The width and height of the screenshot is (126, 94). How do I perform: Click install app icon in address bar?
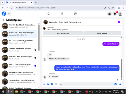pyautogui.click(x=105, y=8)
